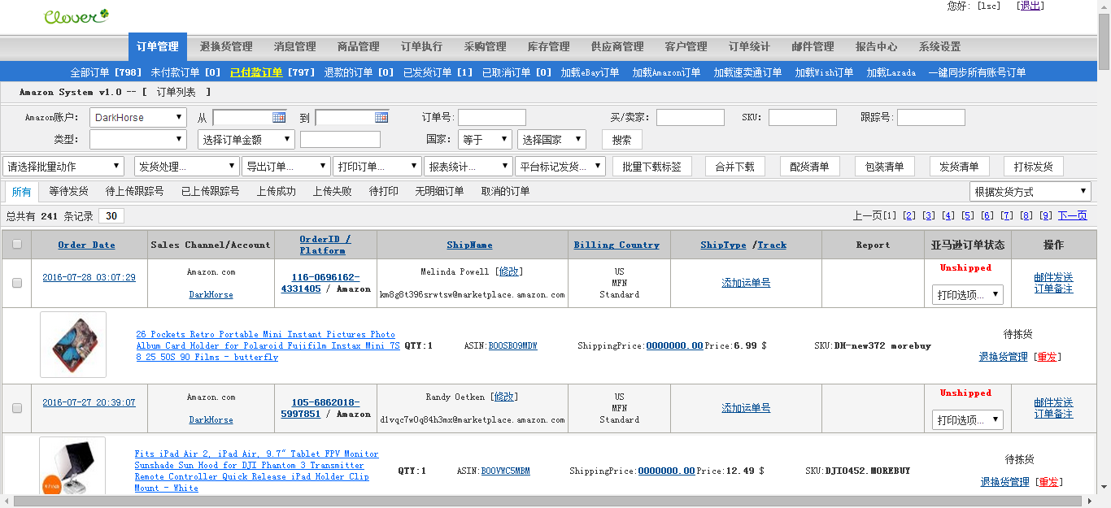Sort by Order Date column header
1111x508 pixels.
click(86, 245)
